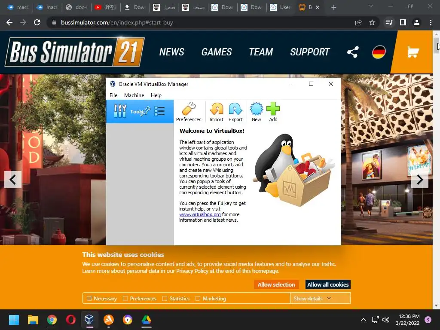
Task: Switch to the doc- browser tab
Action: 76,7
